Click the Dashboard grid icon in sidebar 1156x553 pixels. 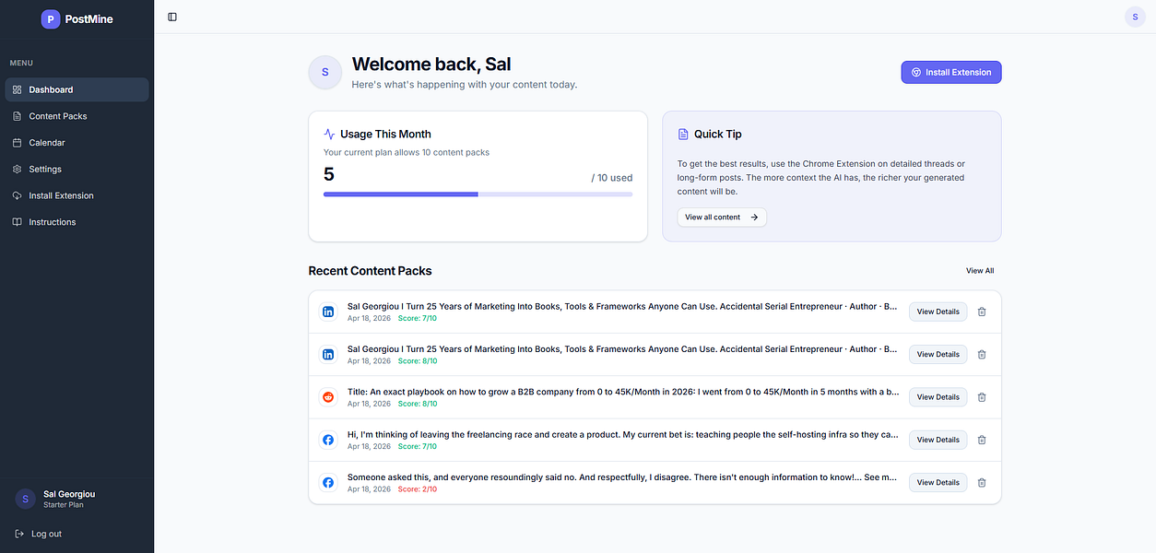click(18, 89)
